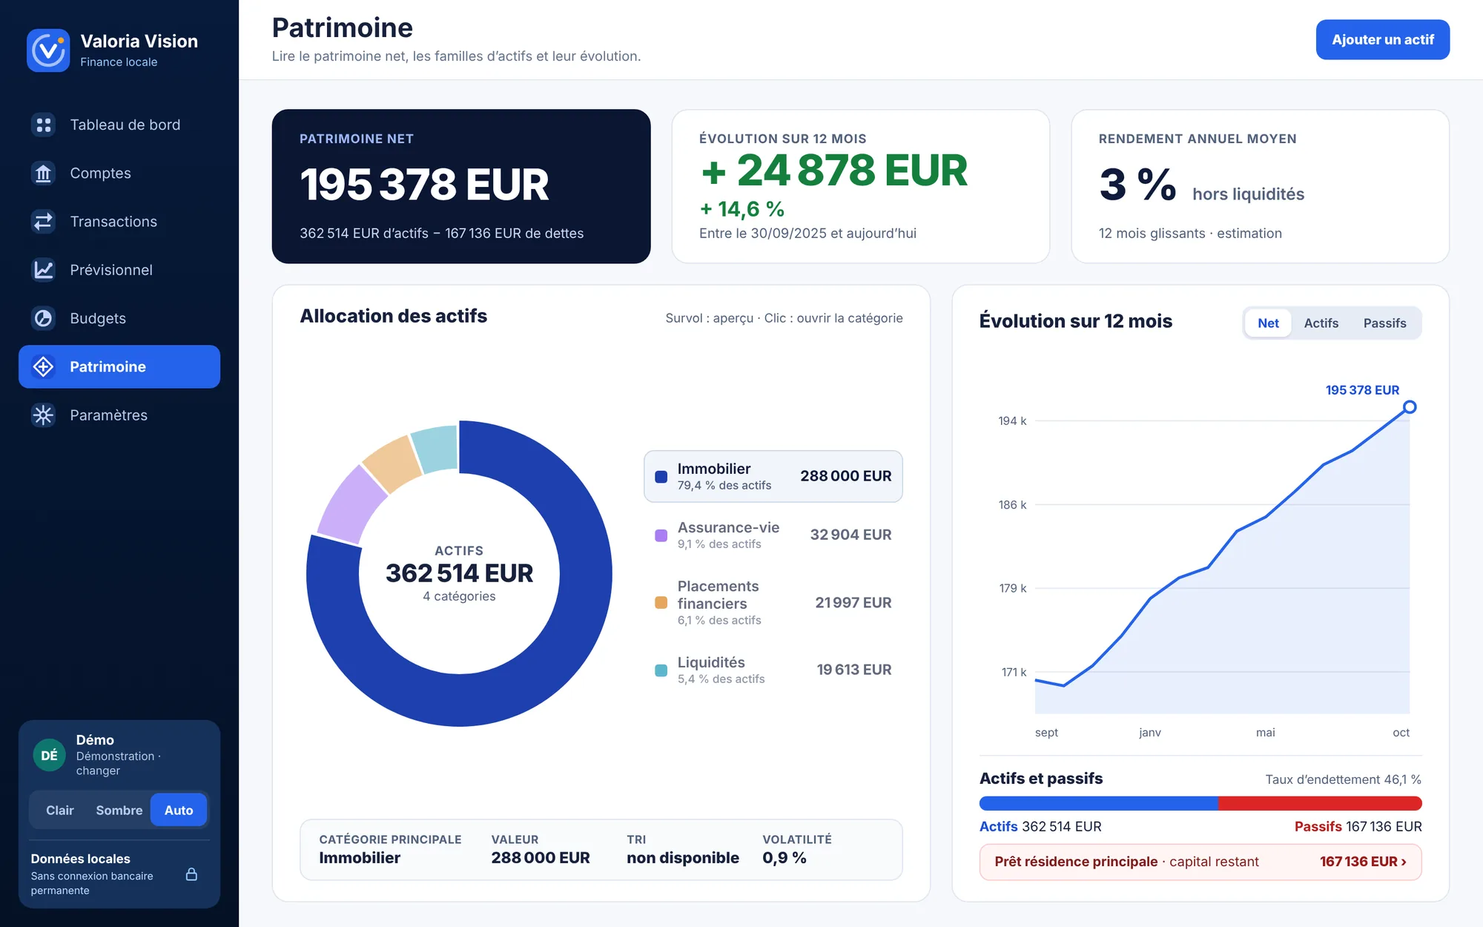Click the purple Assurance-vie donut segment
The height and width of the screenshot is (927, 1483).
click(351, 504)
